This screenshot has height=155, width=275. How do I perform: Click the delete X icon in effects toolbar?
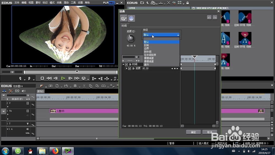pyautogui.click(x=169, y=3)
